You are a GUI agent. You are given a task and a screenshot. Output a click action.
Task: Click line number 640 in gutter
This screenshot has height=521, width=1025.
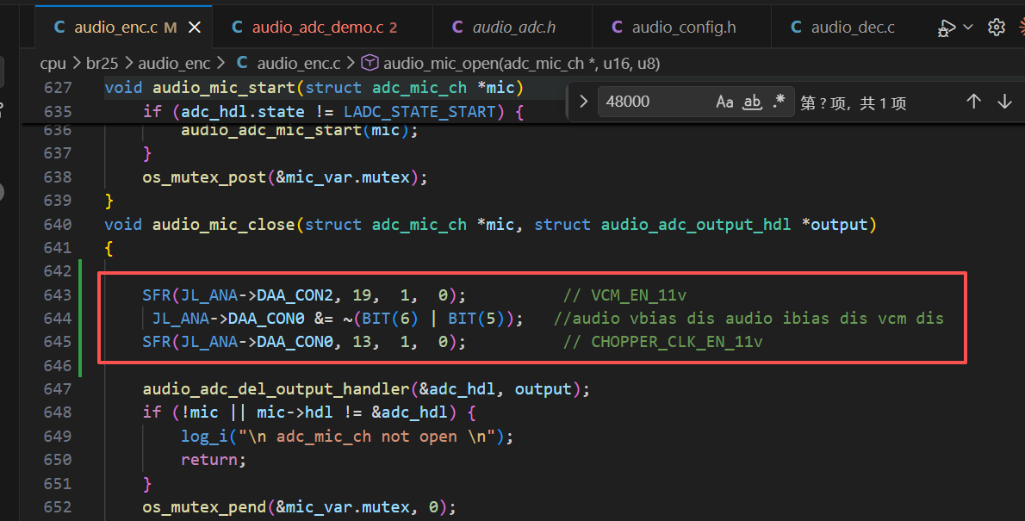point(58,224)
